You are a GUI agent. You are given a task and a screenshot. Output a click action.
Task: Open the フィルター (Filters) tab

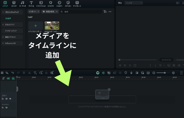click(x=59, y=4)
